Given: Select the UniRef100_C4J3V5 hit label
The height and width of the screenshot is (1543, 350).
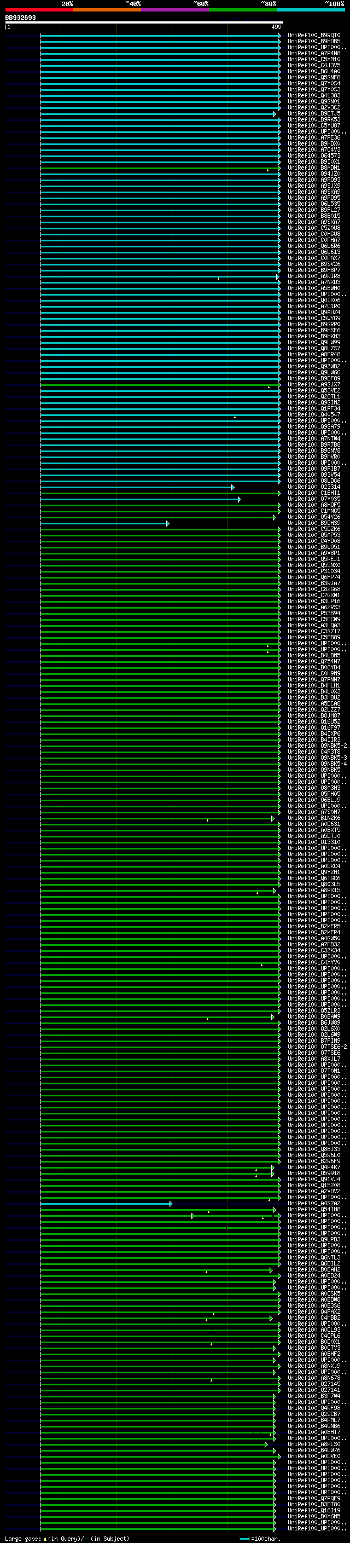Looking at the screenshot, I should (313, 65).
